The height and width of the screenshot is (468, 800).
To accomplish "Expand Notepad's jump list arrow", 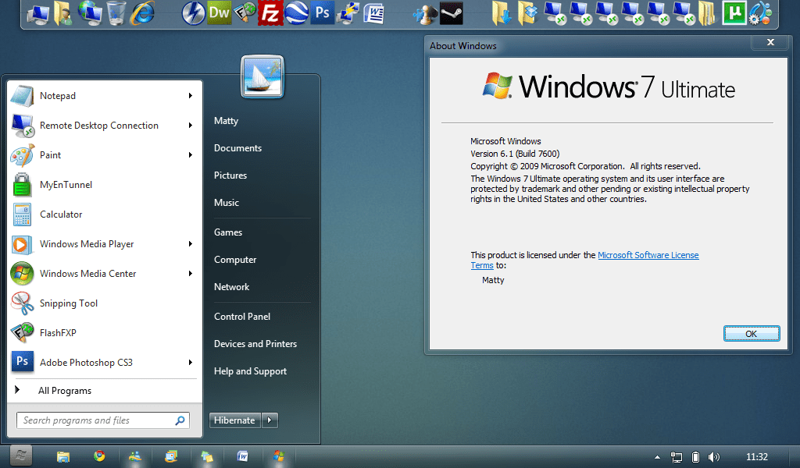I will (x=191, y=96).
